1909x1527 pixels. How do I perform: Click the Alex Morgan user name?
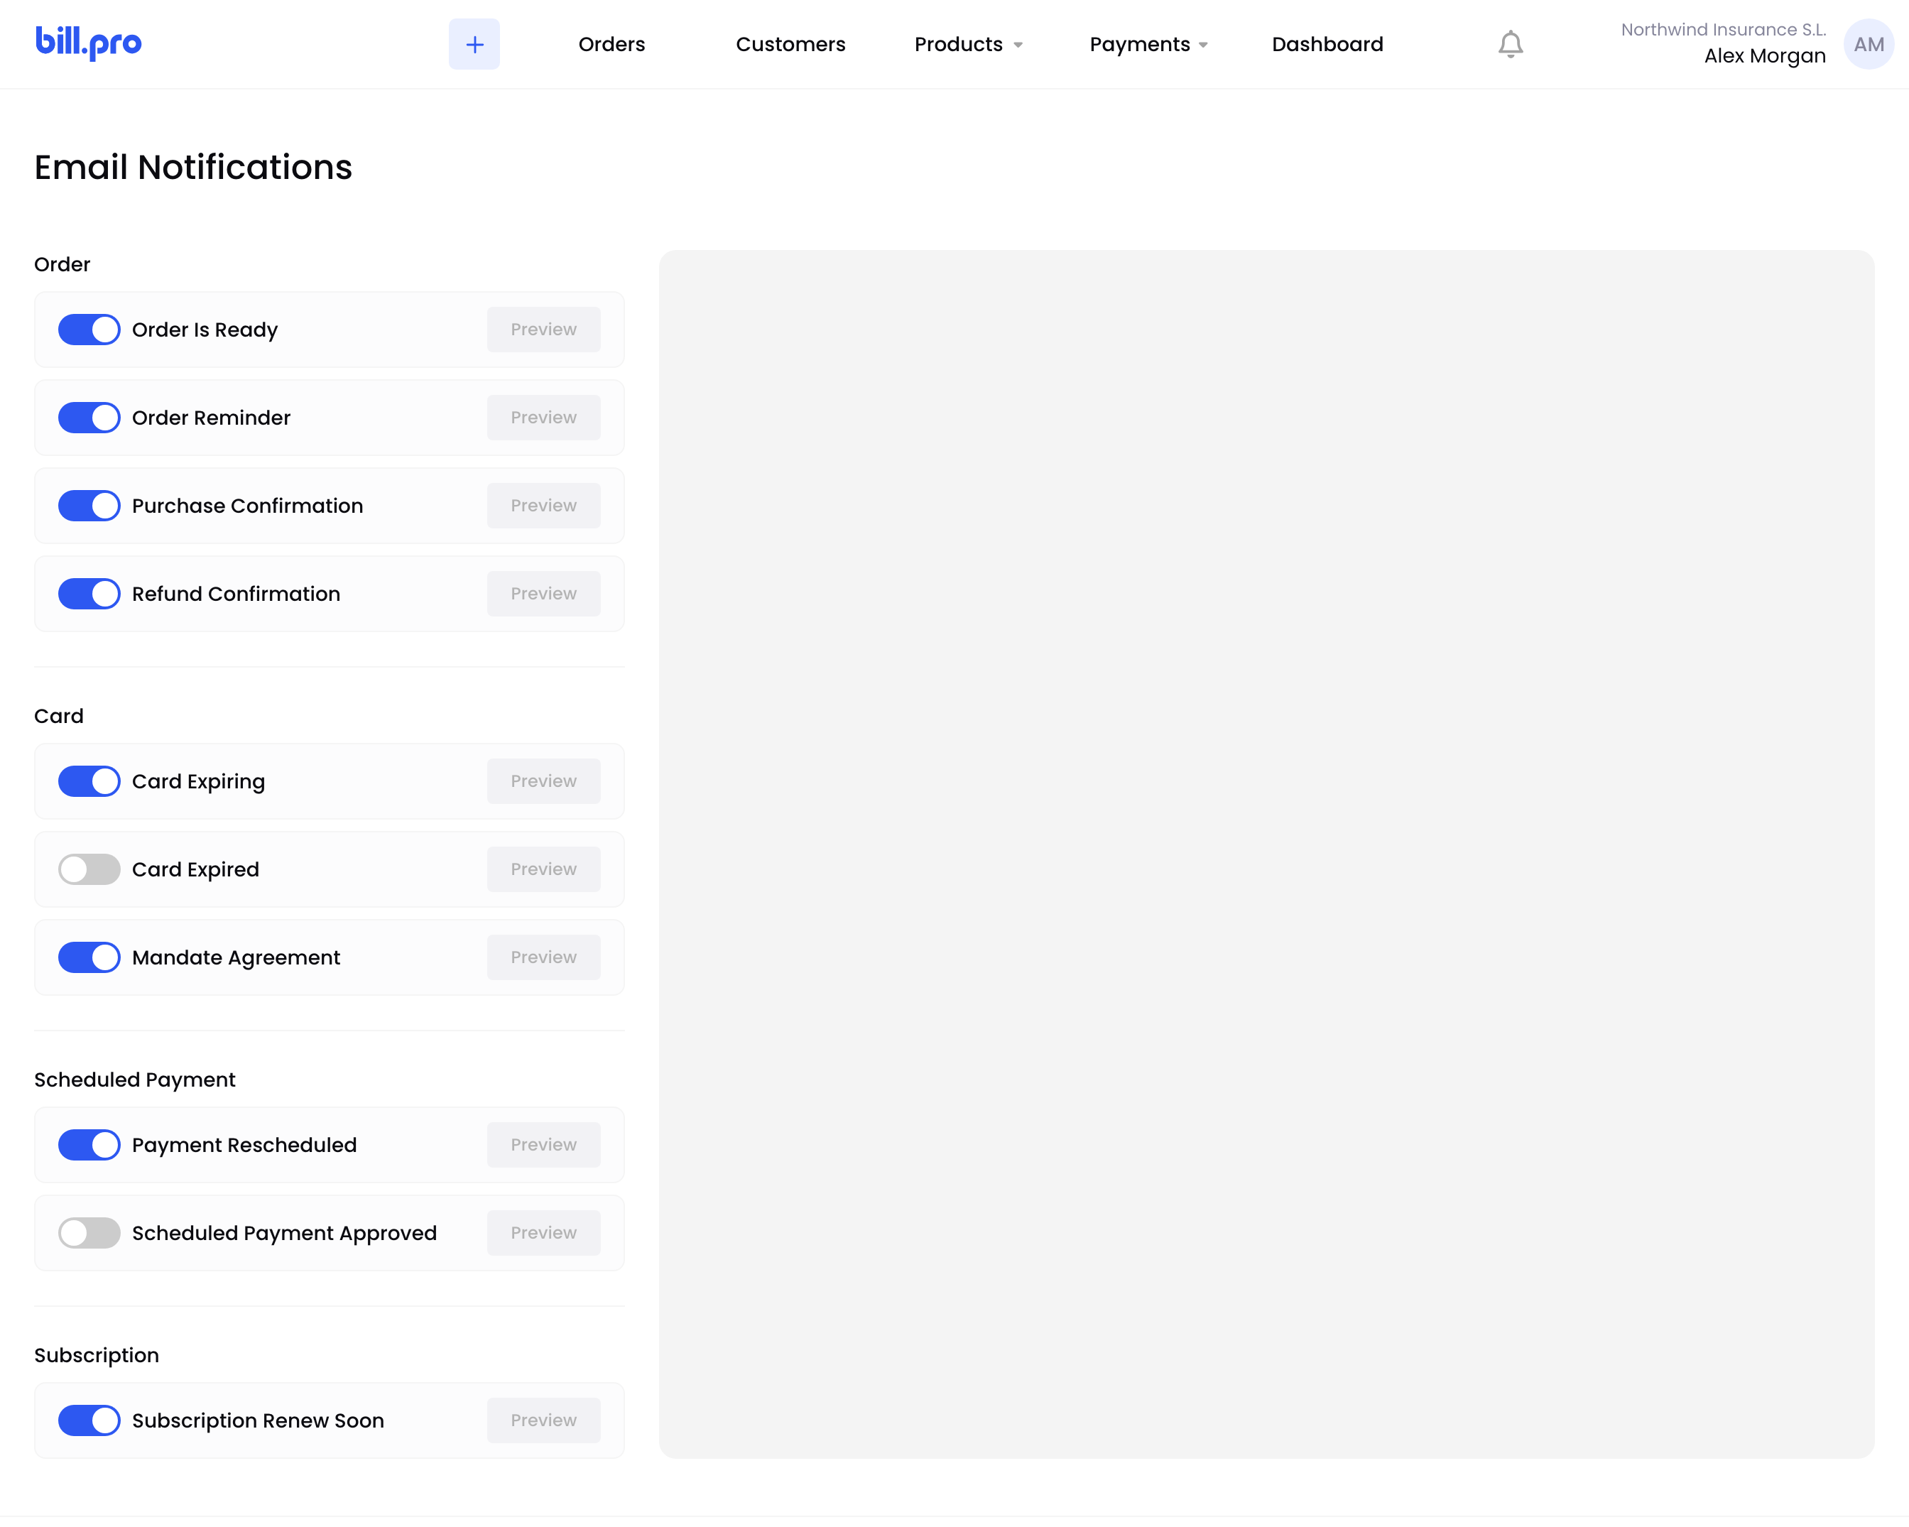coord(1765,56)
